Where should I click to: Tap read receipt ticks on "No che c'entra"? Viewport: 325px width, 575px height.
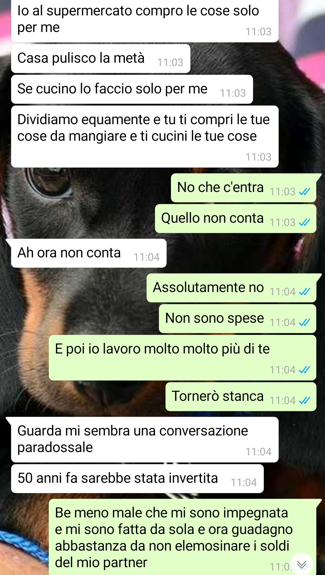[x=304, y=192]
